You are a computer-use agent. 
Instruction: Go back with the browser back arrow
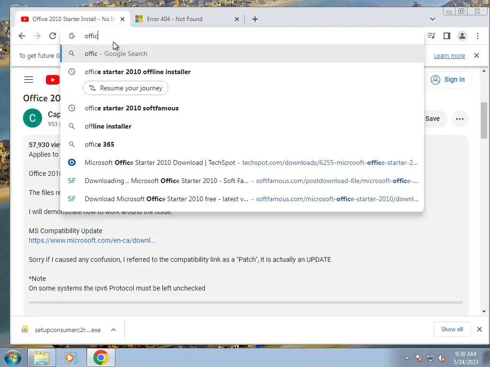pyautogui.click(x=22, y=36)
